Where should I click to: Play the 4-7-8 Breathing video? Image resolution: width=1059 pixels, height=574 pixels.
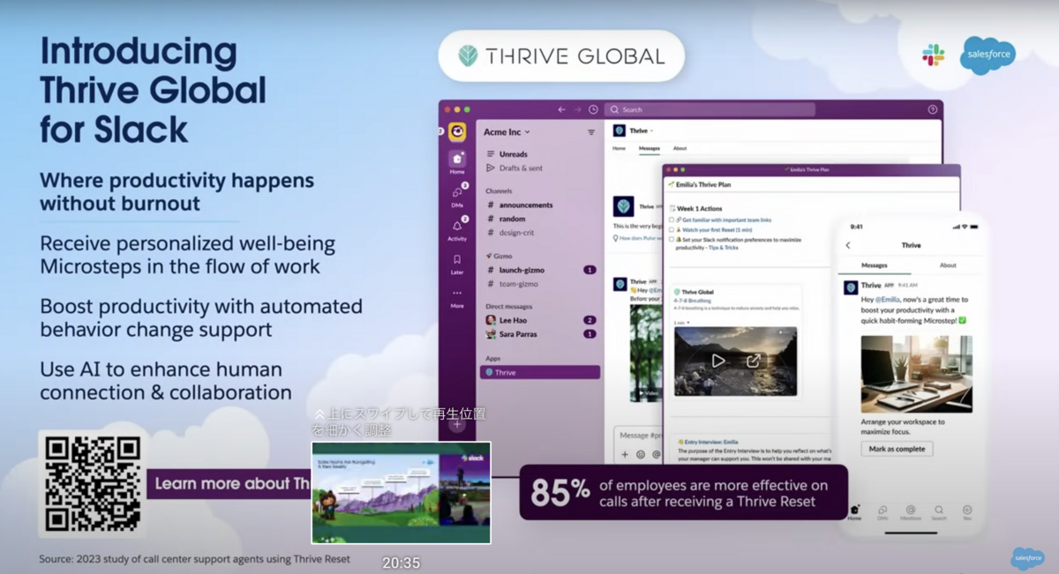click(718, 361)
